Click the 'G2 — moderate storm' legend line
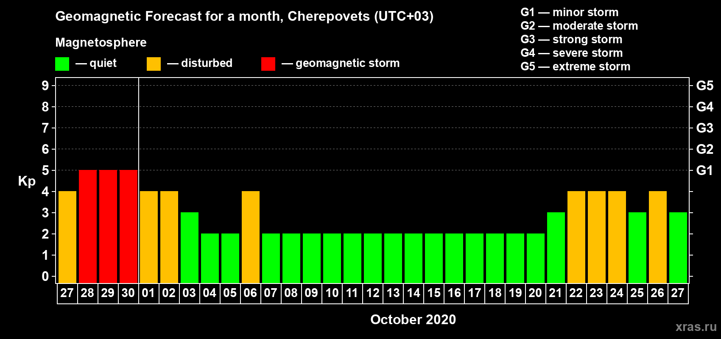Screen dimensions: 721x339 [x=579, y=26]
